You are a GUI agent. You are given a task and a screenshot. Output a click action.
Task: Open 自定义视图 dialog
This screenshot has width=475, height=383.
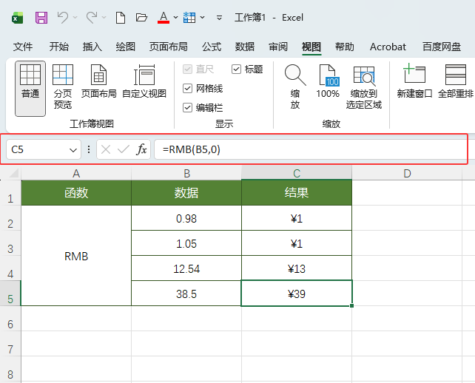144,81
